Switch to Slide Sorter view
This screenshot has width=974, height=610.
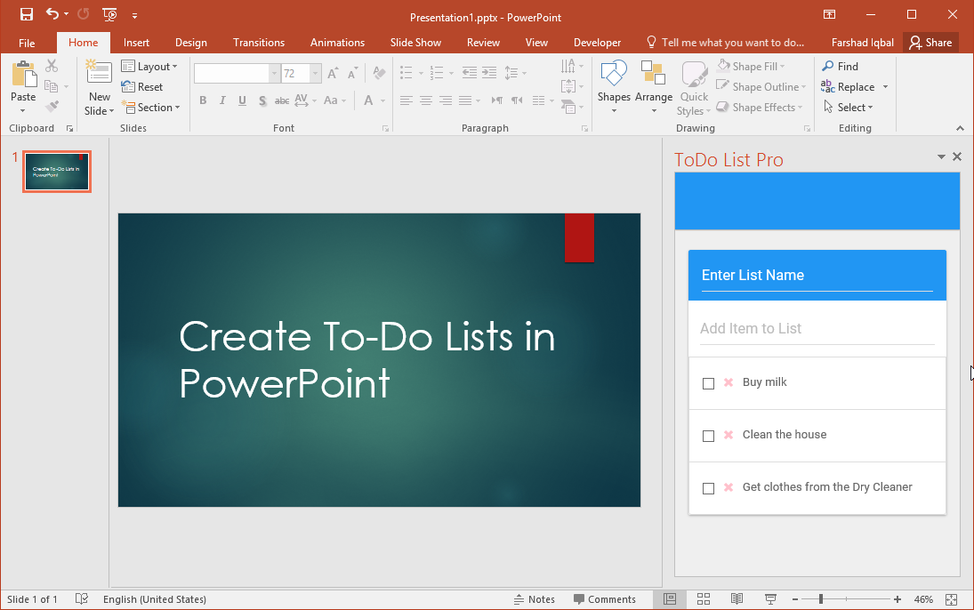point(703,599)
